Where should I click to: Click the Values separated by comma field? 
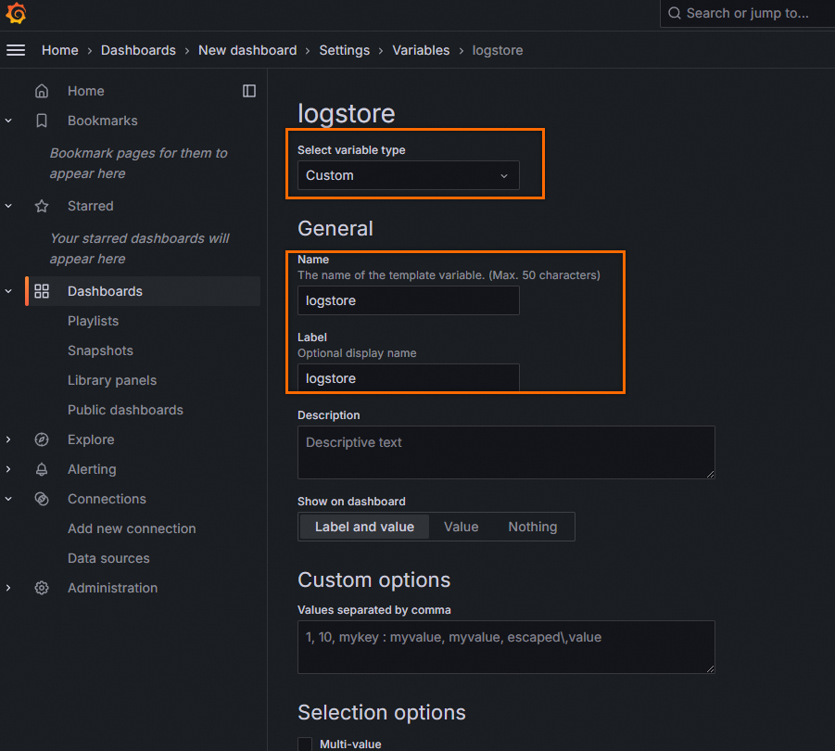point(506,647)
